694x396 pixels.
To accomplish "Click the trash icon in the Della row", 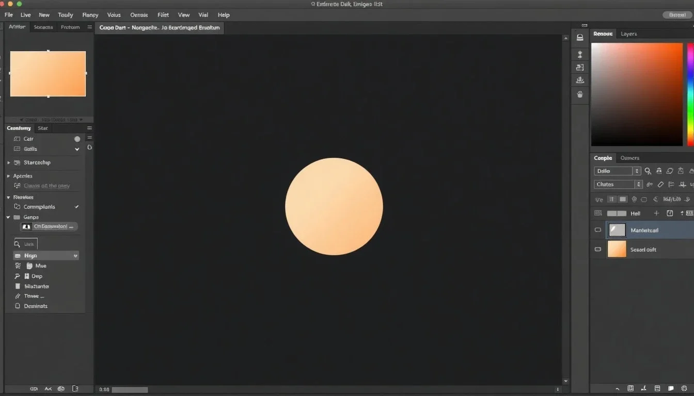I will tap(681, 171).
